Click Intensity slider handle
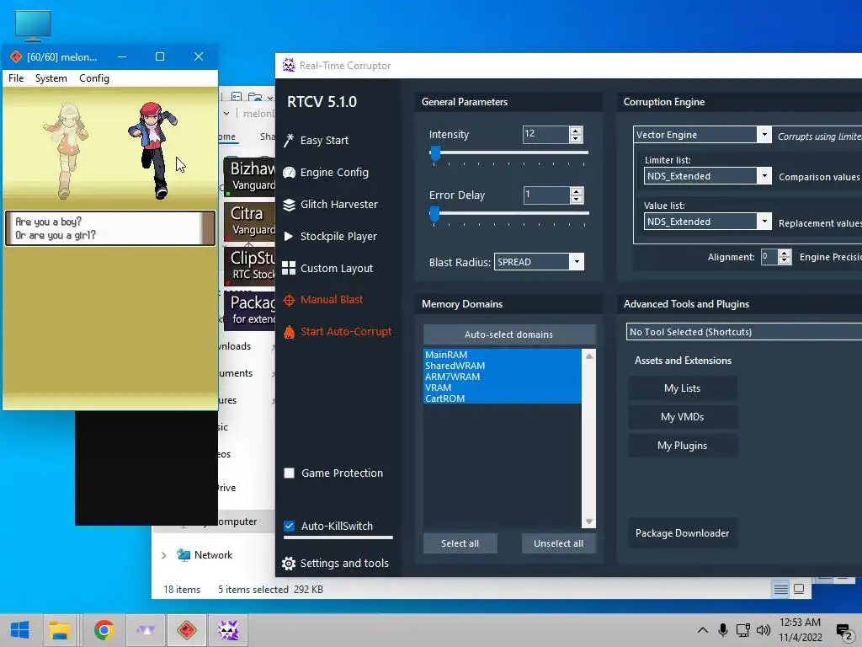The image size is (862, 647). pos(435,153)
